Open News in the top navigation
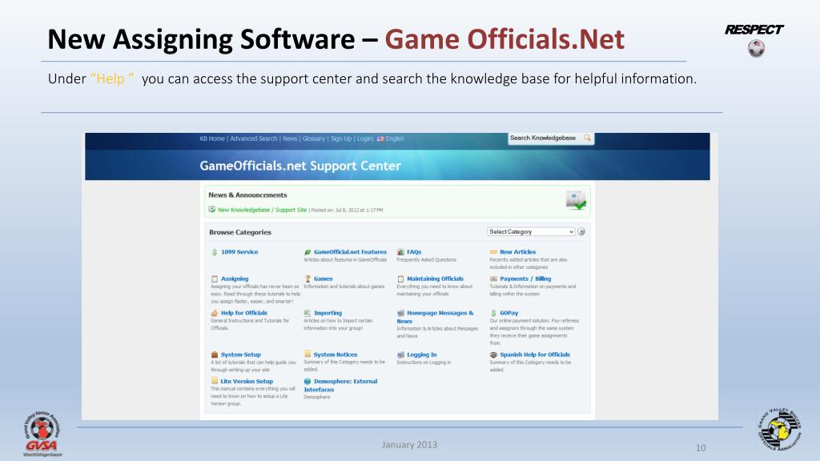820x461 pixels. [290, 138]
